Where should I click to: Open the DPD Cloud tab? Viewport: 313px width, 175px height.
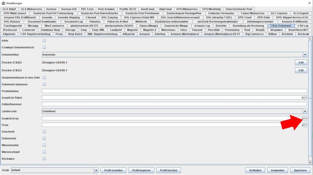click(x=245, y=17)
